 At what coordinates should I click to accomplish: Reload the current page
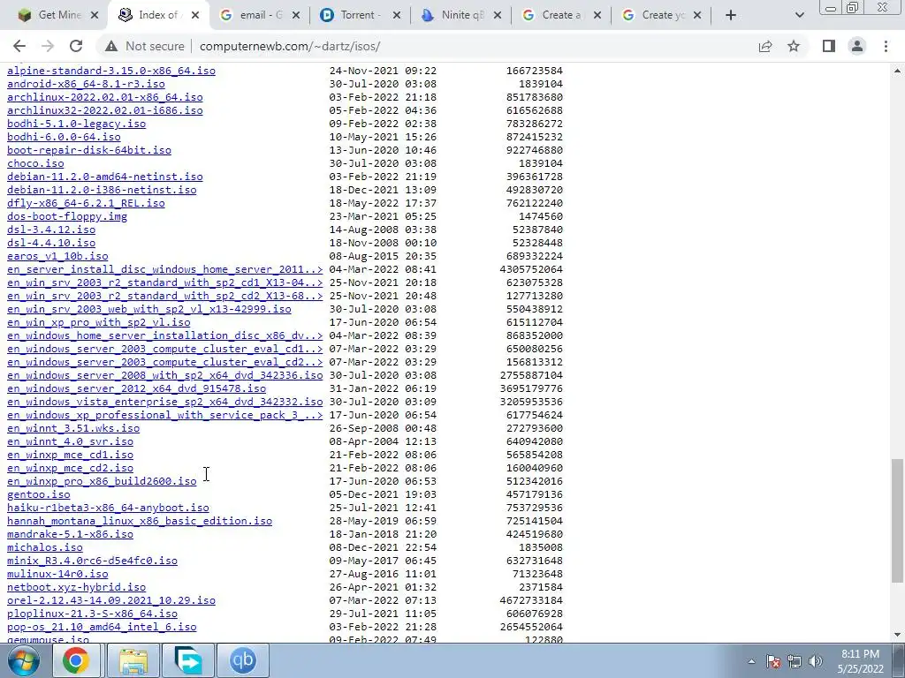point(76,46)
